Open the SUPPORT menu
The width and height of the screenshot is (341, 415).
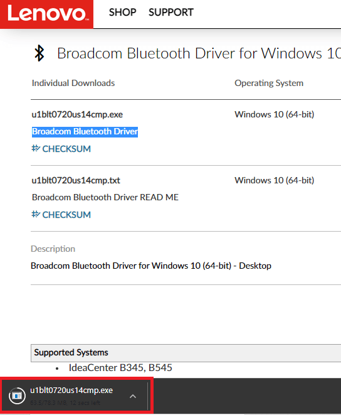point(170,13)
